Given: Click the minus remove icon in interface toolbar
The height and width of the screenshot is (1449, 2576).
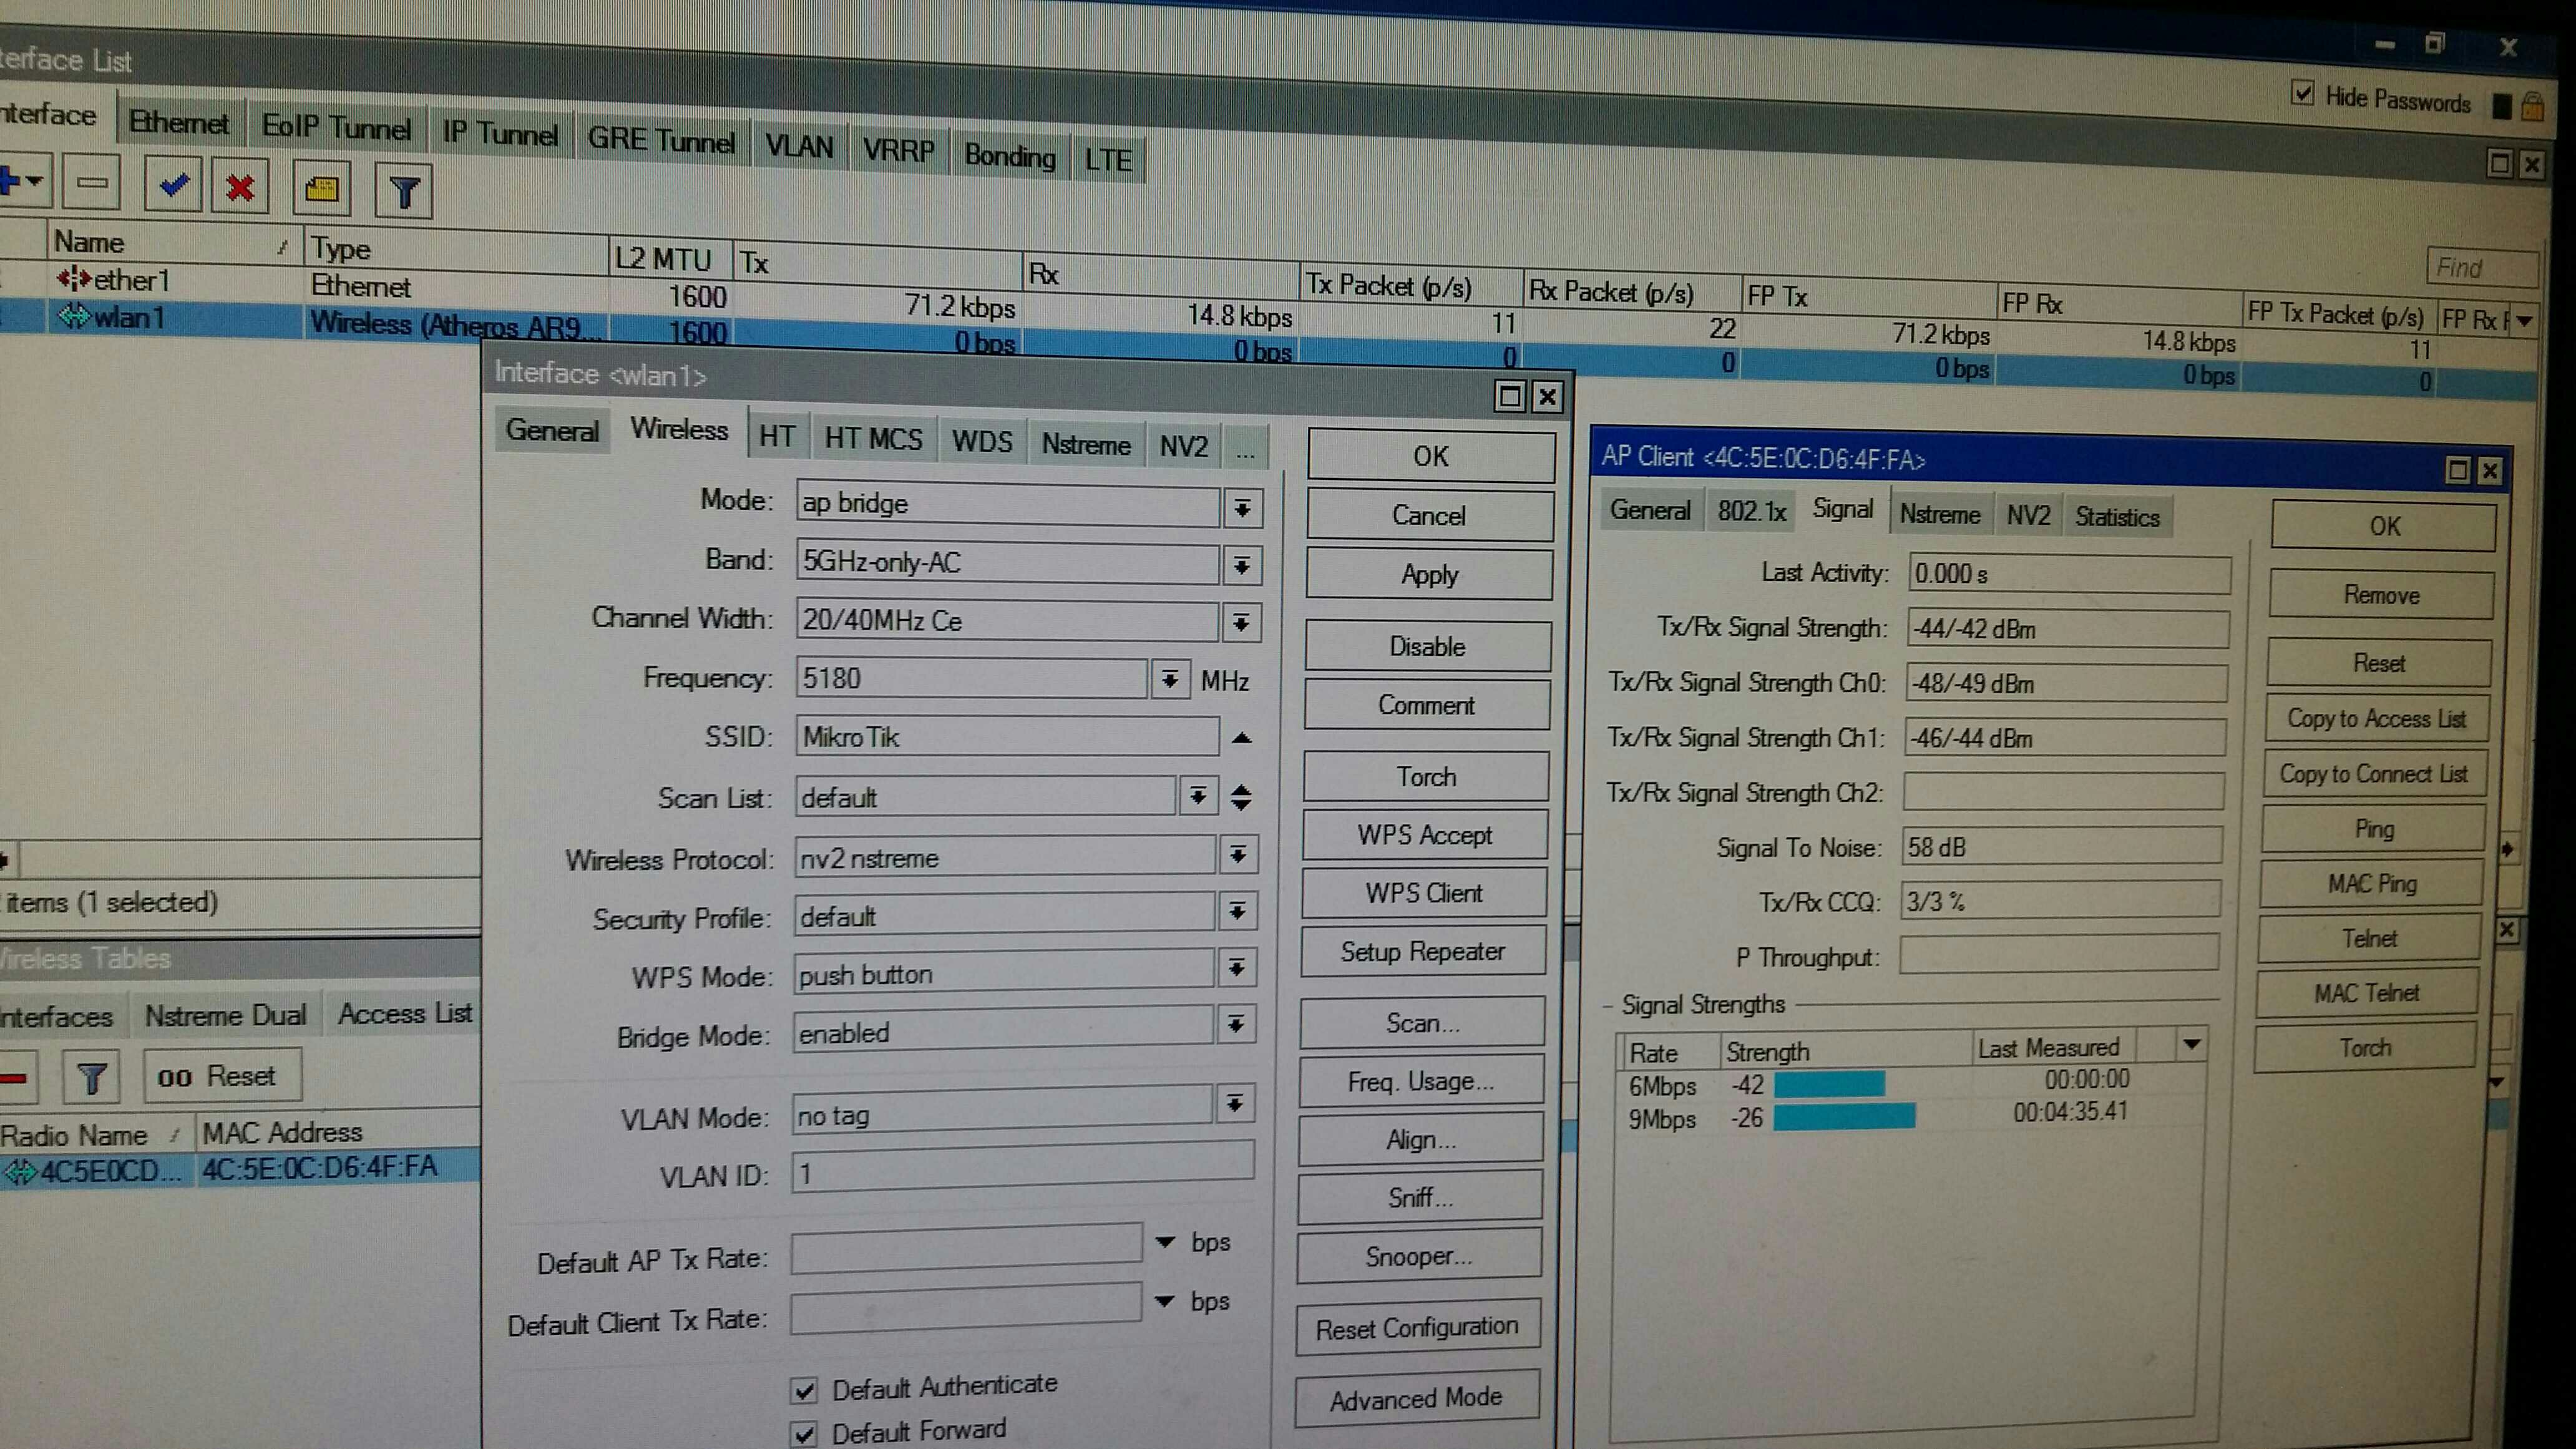Looking at the screenshot, I should click(x=92, y=183).
